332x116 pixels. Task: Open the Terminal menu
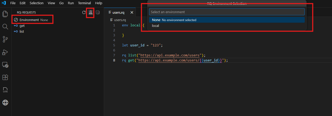click(84, 3)
